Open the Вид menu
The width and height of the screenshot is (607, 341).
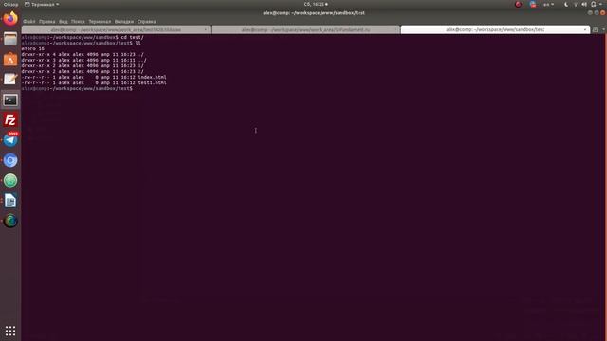[64, 21]
